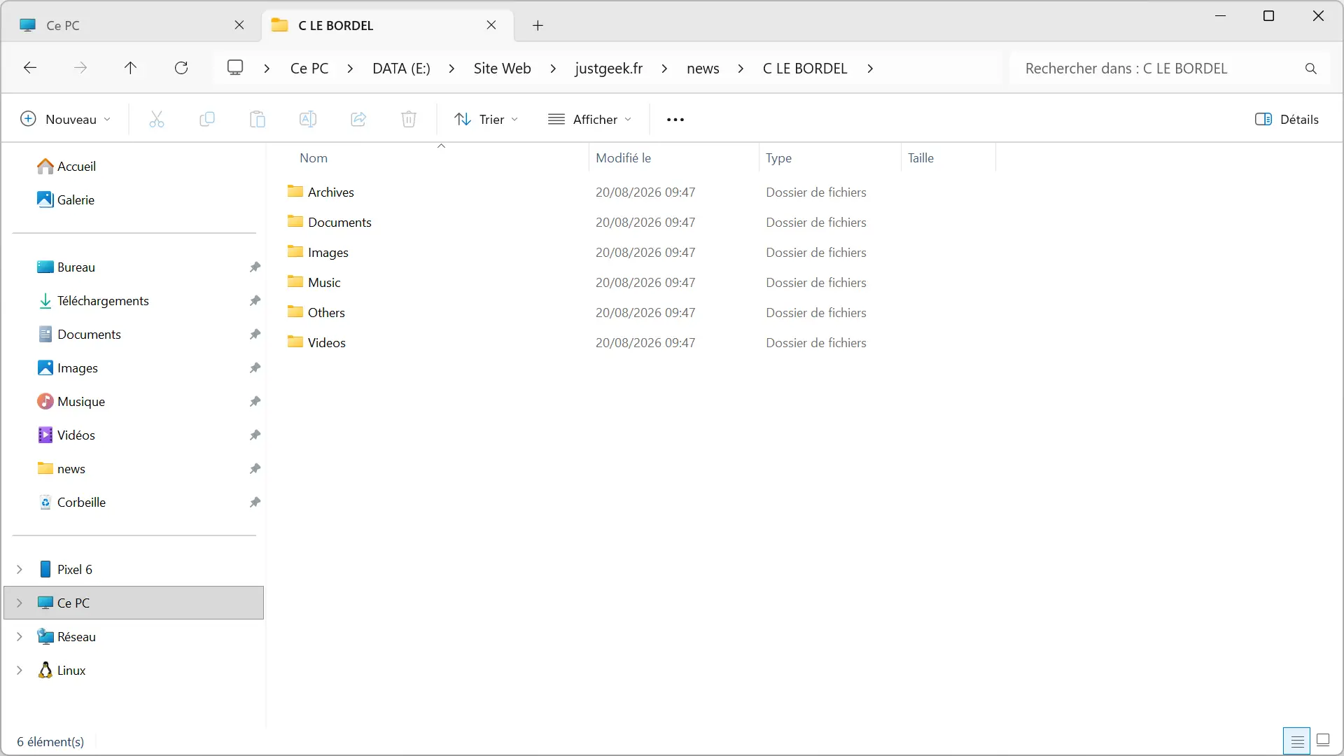Select the C LE BORDEL tab
The height and width of the screenshot is (756, 1344).
click(x=387, y=26)
